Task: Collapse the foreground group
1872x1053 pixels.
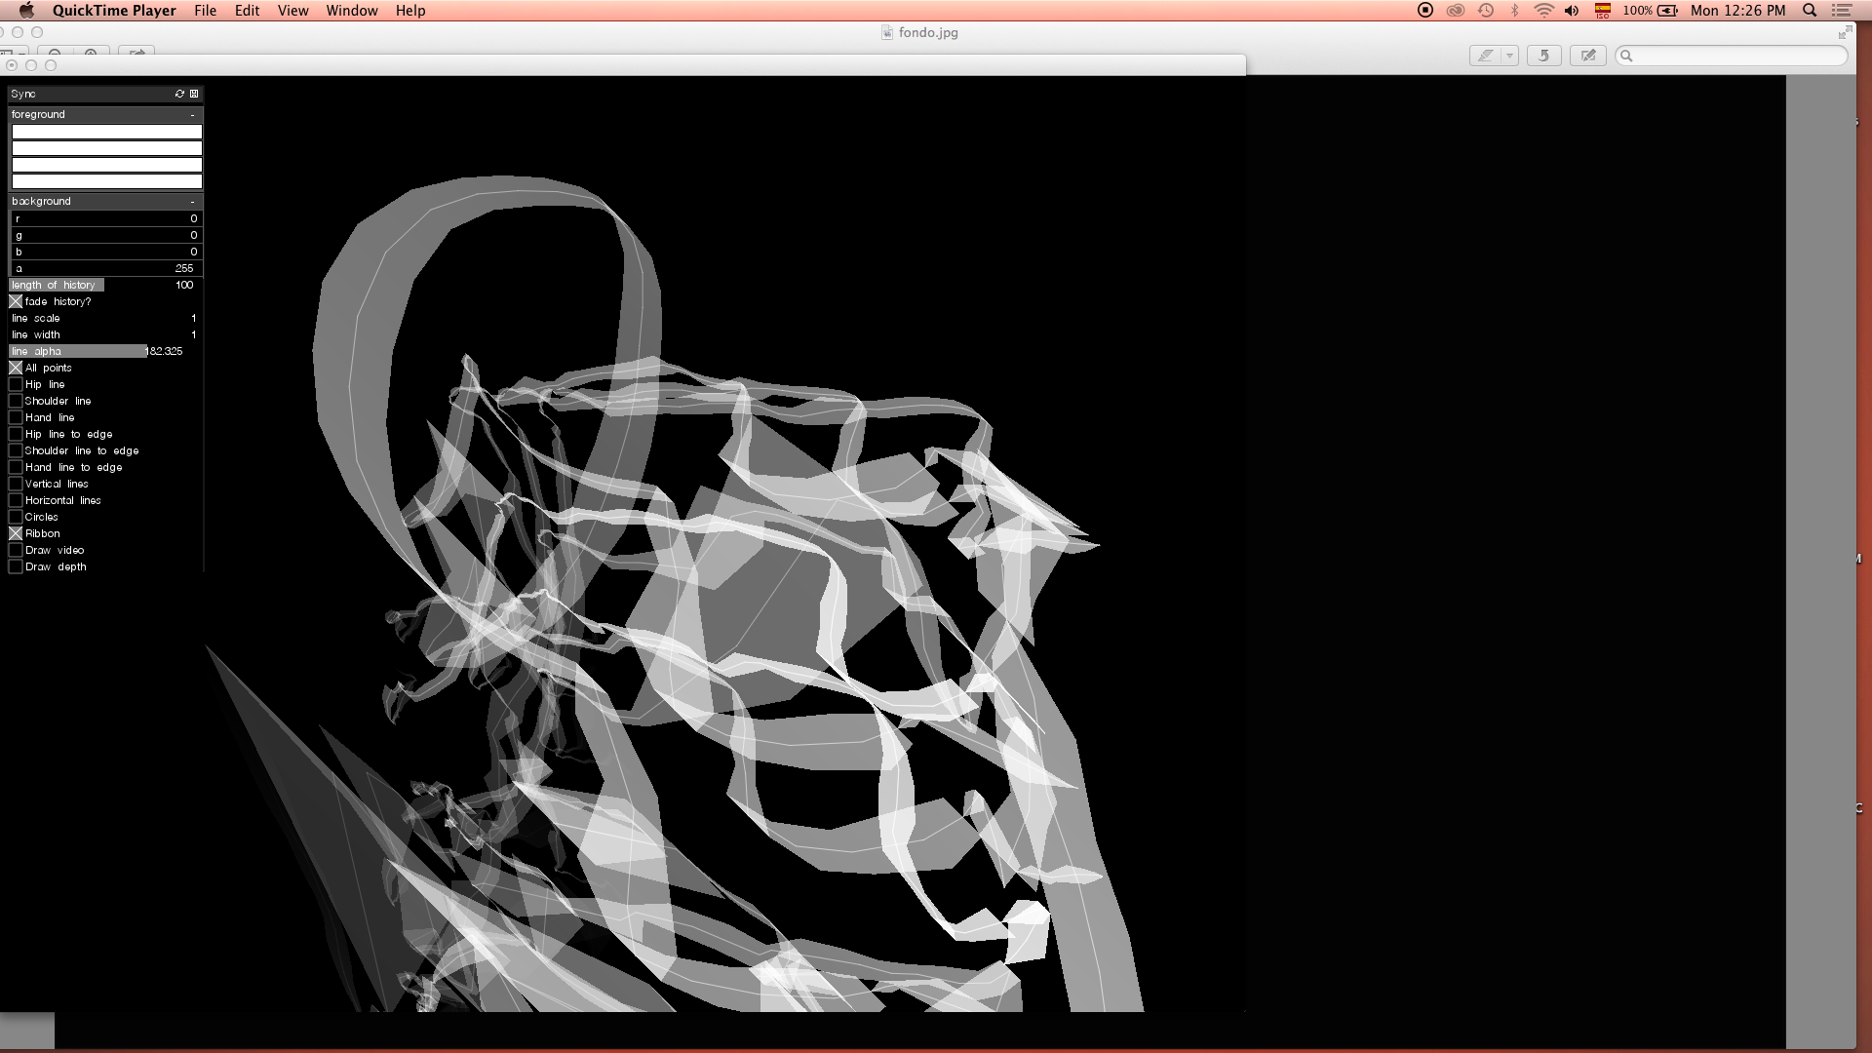Action: point(192,114)
